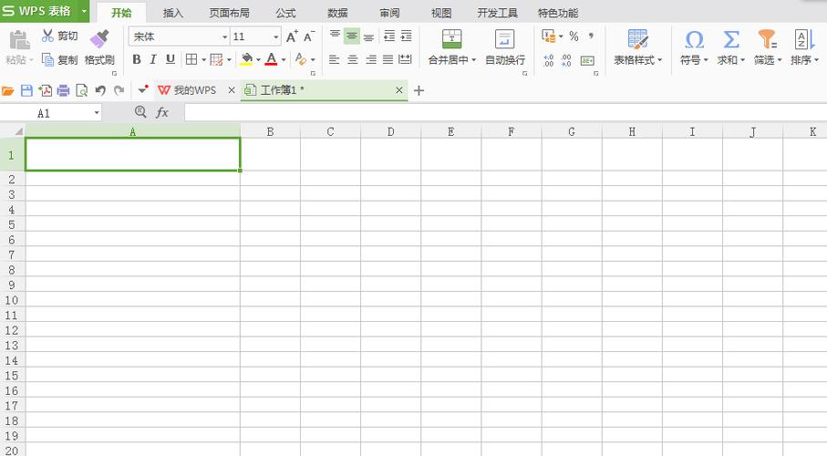This screenshot has height=456, width=827.
Task: Switch to the 特色功能 tab
Action: click(558, 13)
